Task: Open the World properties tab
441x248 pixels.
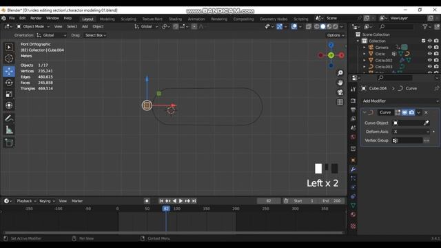Action: coord(353,137)
